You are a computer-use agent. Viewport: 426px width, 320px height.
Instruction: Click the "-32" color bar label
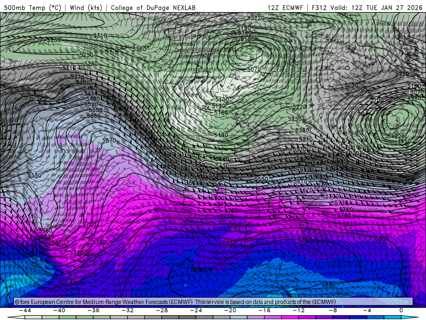click(x=128, y=310)
